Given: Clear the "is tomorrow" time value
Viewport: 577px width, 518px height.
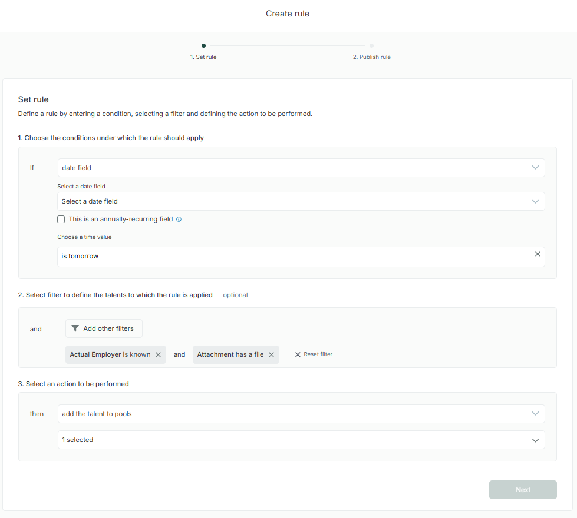Looking at the screenshot, I should pos(537,254).
